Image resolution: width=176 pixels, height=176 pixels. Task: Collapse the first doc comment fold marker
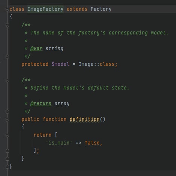(7, 25)
